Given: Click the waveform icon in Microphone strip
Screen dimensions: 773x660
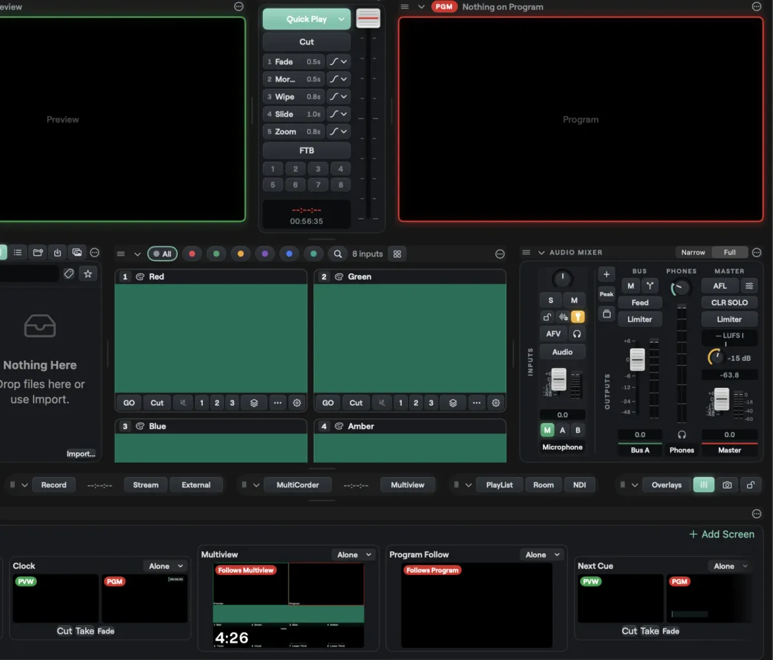Looking at the screenshot, I should (563, 316).
